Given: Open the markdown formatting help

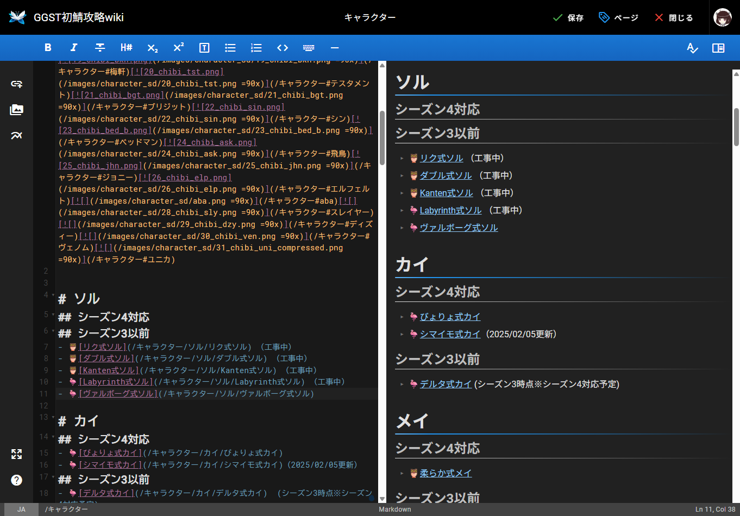Looking at the screenshot, I should 16,480.
